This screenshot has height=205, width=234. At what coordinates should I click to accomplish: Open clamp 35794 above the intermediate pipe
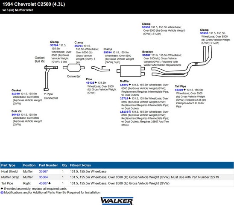click(108, 53)
